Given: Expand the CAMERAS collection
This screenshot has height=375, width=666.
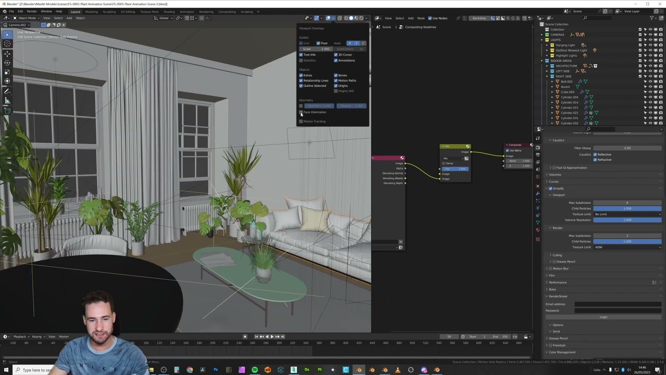Looking at the screenshot, I should [x=542, y=35].
